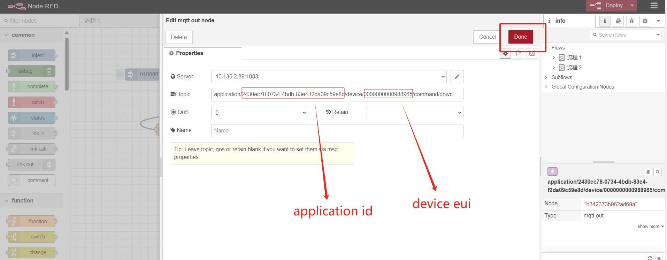Close the tips box with the X icon
Viewport: 667px width, 260px height.
pos(659,258)
